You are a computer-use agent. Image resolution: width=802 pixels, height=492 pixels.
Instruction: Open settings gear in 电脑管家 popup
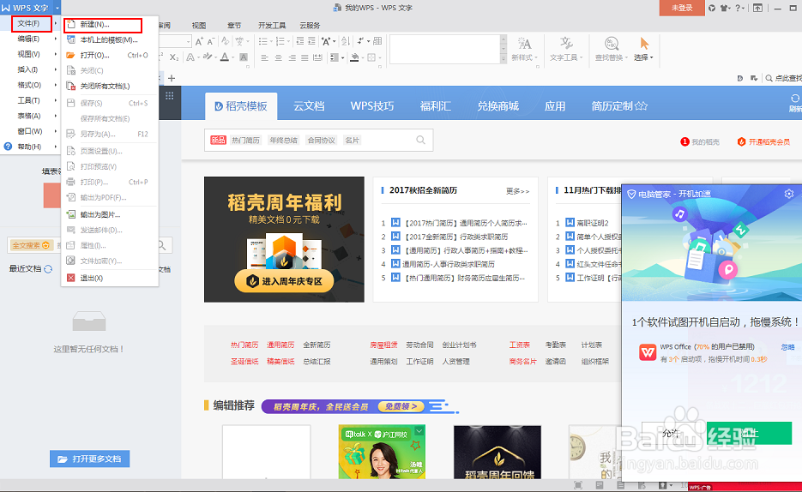[789, 194]
